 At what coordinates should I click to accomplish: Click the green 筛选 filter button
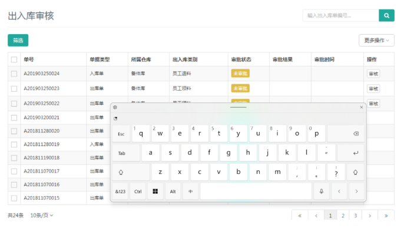[x=18, y=41]
